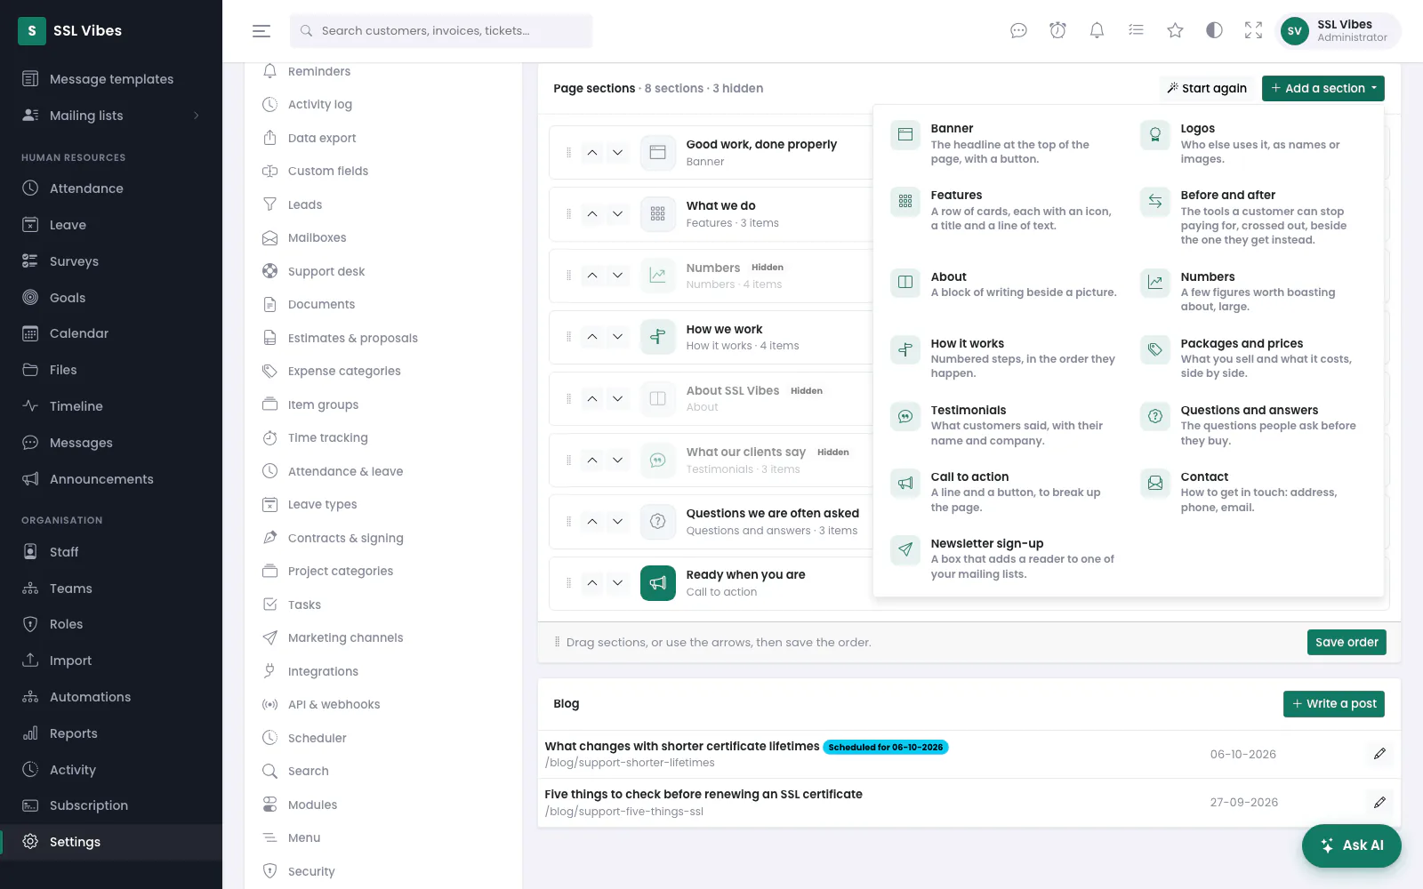Click the SSL Vibes logo
The height and width of the screenshot is (889, 1423).
(71, 30)
